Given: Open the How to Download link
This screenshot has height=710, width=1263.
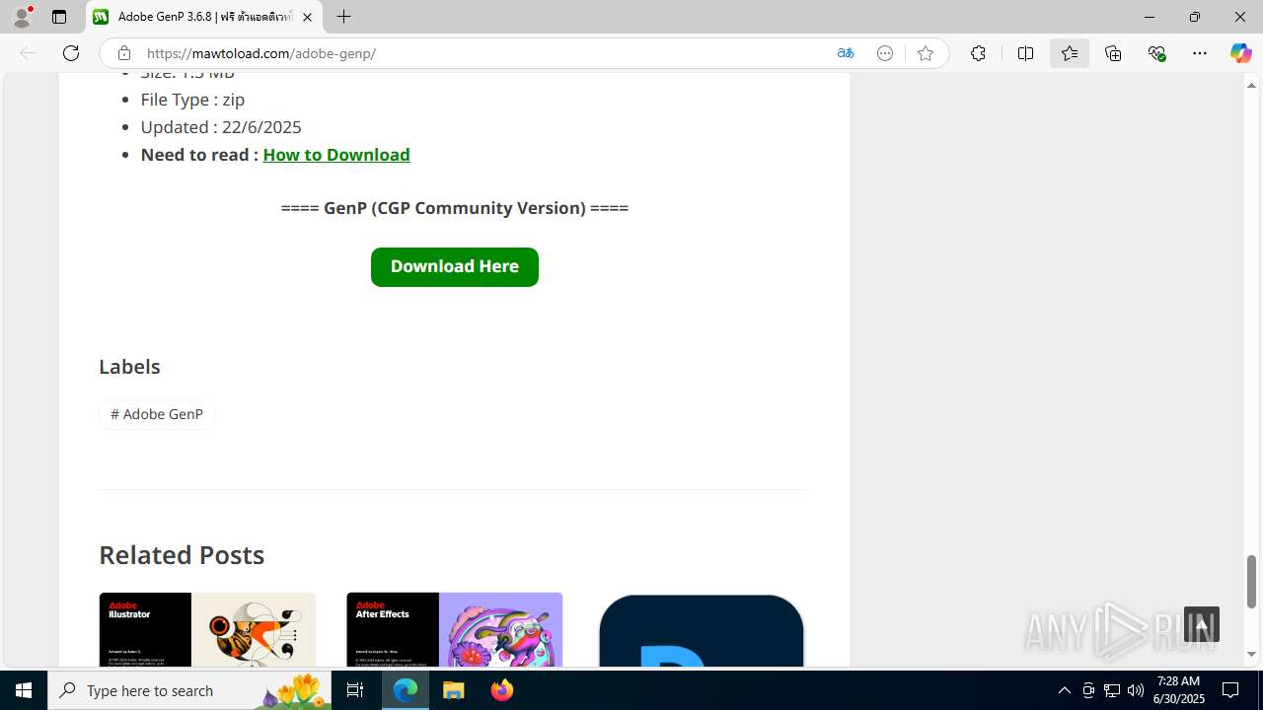Looking at the screenshot, I should [x=336, y=155].
